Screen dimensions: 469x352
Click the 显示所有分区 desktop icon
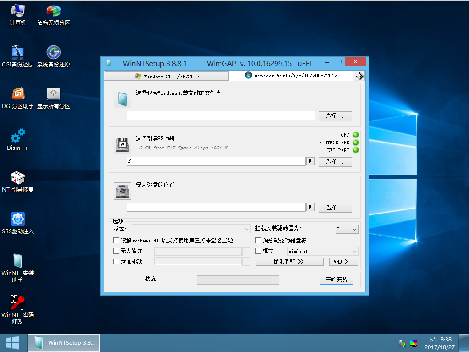(x=54, y=98)
